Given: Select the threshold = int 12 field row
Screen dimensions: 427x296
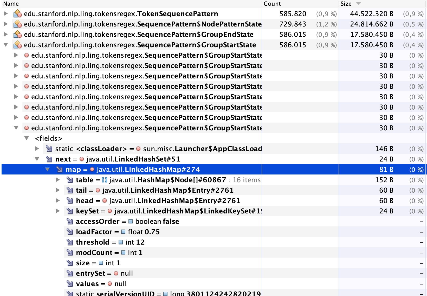Looking at the screenshot, I should click(109, 242).
